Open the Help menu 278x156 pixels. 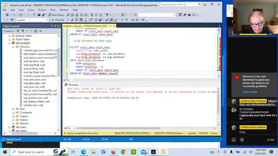point(75,10)
